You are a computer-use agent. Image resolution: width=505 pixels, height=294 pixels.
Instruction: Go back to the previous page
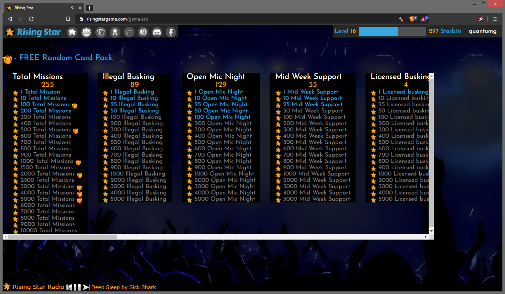[x=10, y=19]
